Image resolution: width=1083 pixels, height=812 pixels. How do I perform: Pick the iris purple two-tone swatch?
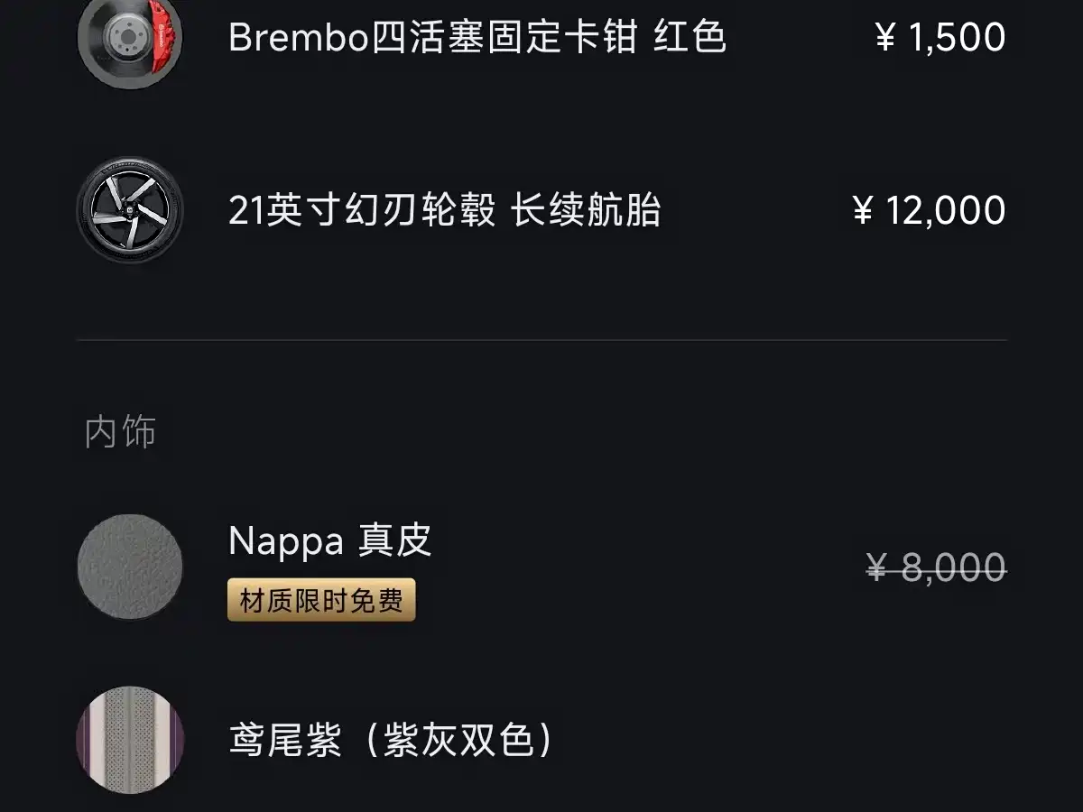point(130,741)
